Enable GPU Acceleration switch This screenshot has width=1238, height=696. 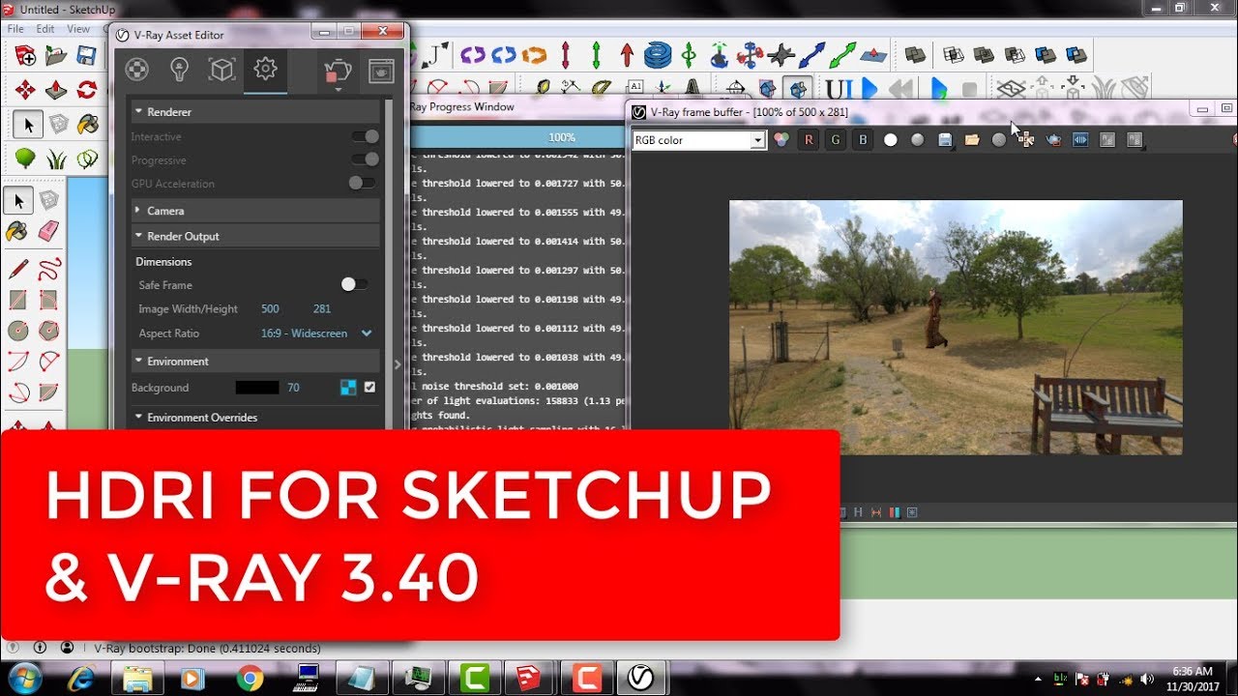point(362,183)
